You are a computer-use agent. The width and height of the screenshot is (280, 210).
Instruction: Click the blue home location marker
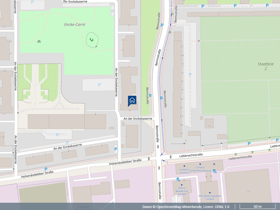[132, 100]
